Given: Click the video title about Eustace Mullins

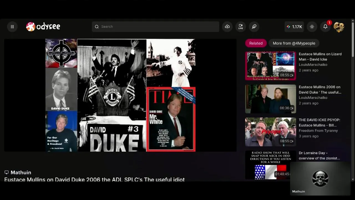Looking at the screenshot, I should pyautogui.click(x=94, y=179).
